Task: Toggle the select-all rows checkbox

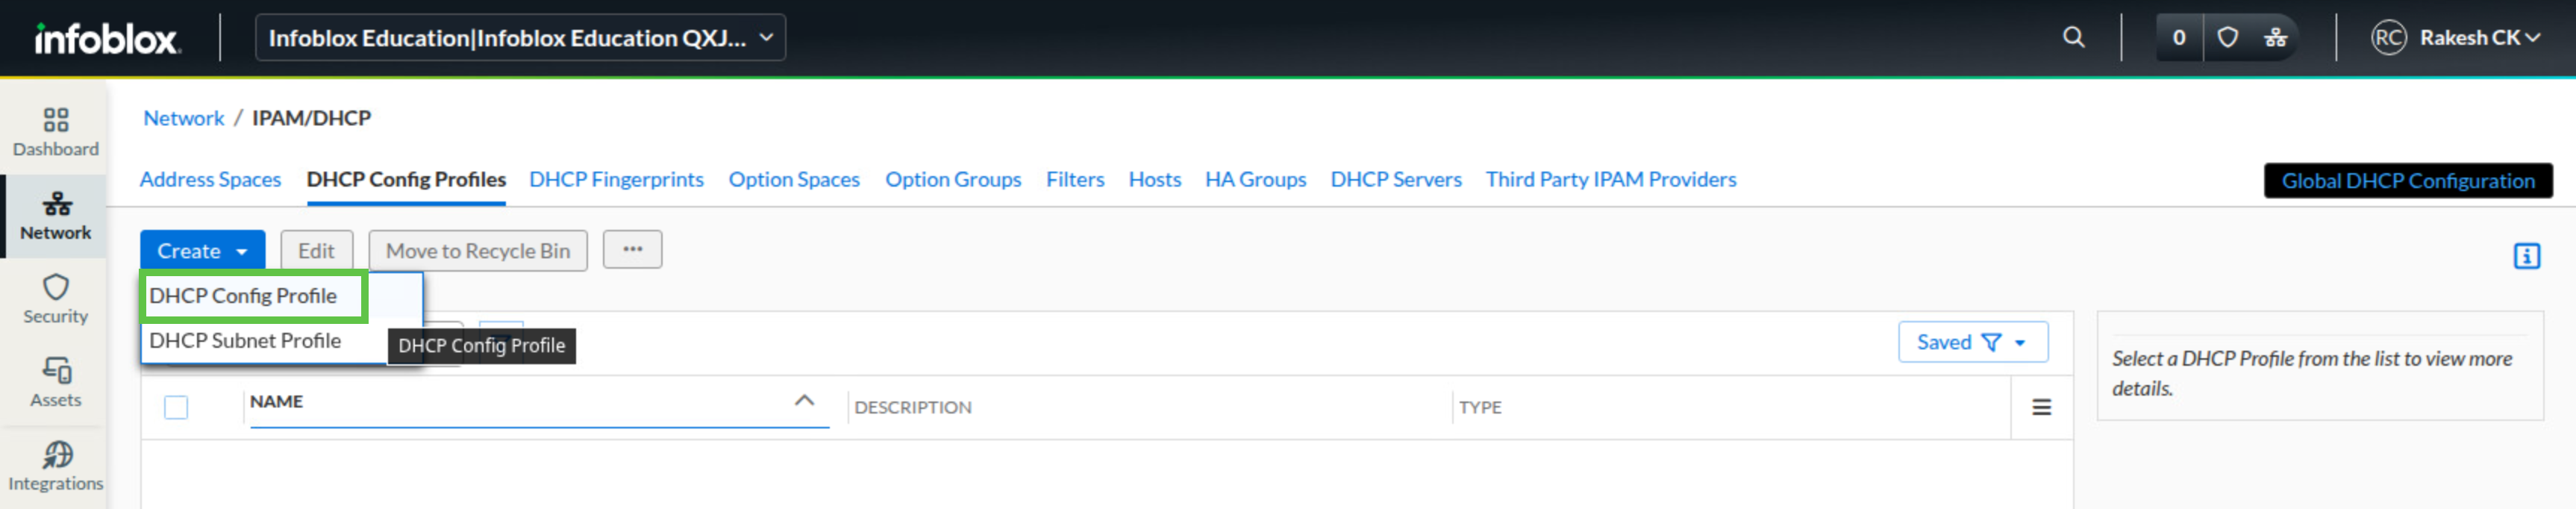Action: point(176,407)
